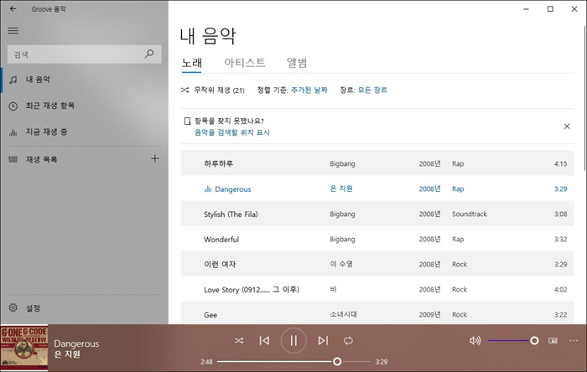
Task: Open 재생 목록 in sidebar
Action: click(41, 160)
